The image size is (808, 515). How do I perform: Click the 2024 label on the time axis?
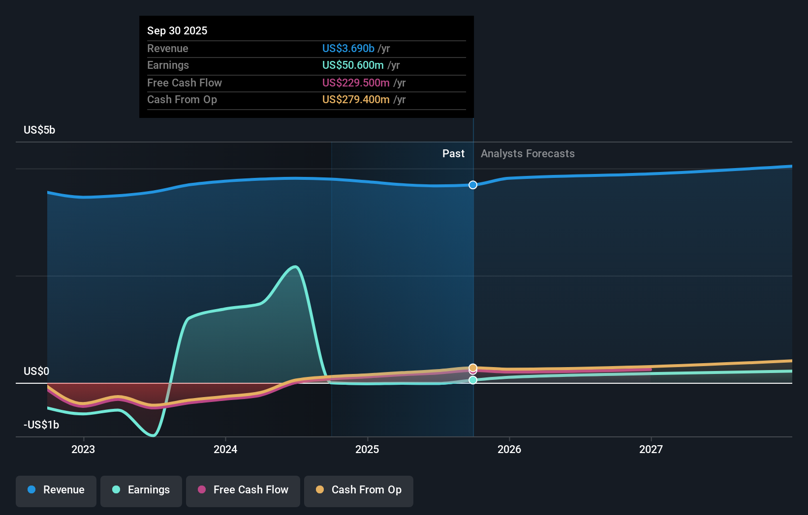point(225,449)
